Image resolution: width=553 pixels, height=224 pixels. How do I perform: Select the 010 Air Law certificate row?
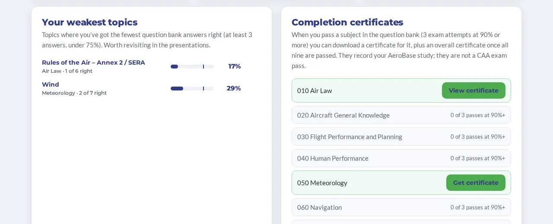click(401, 90)
